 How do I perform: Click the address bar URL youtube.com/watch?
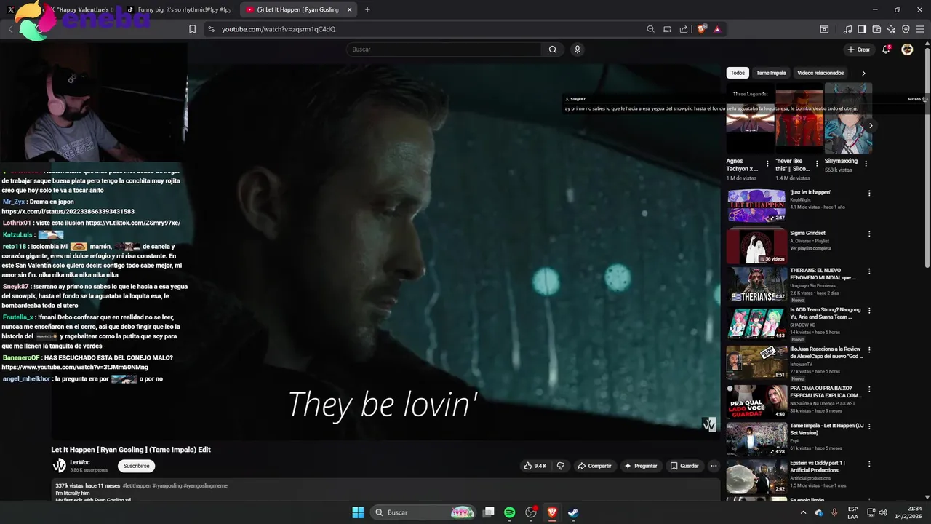(x=279, y=29)
